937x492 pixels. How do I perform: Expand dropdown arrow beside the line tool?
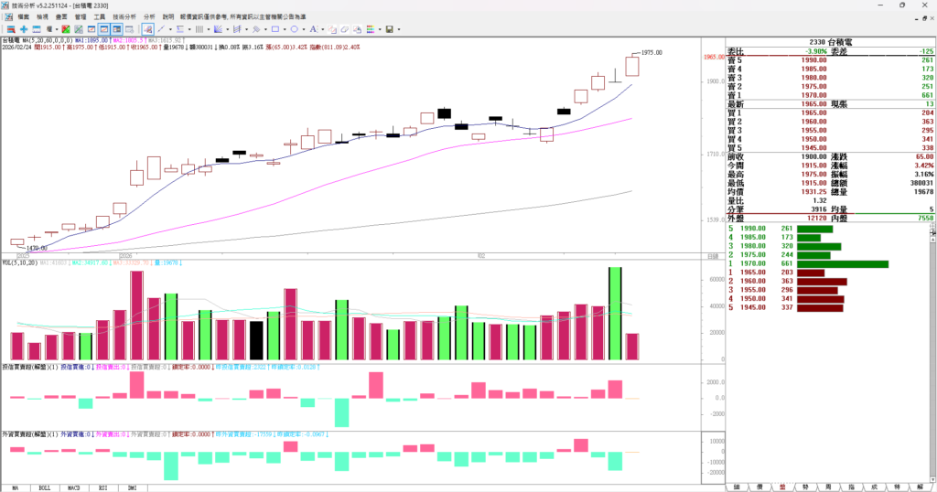170,29
